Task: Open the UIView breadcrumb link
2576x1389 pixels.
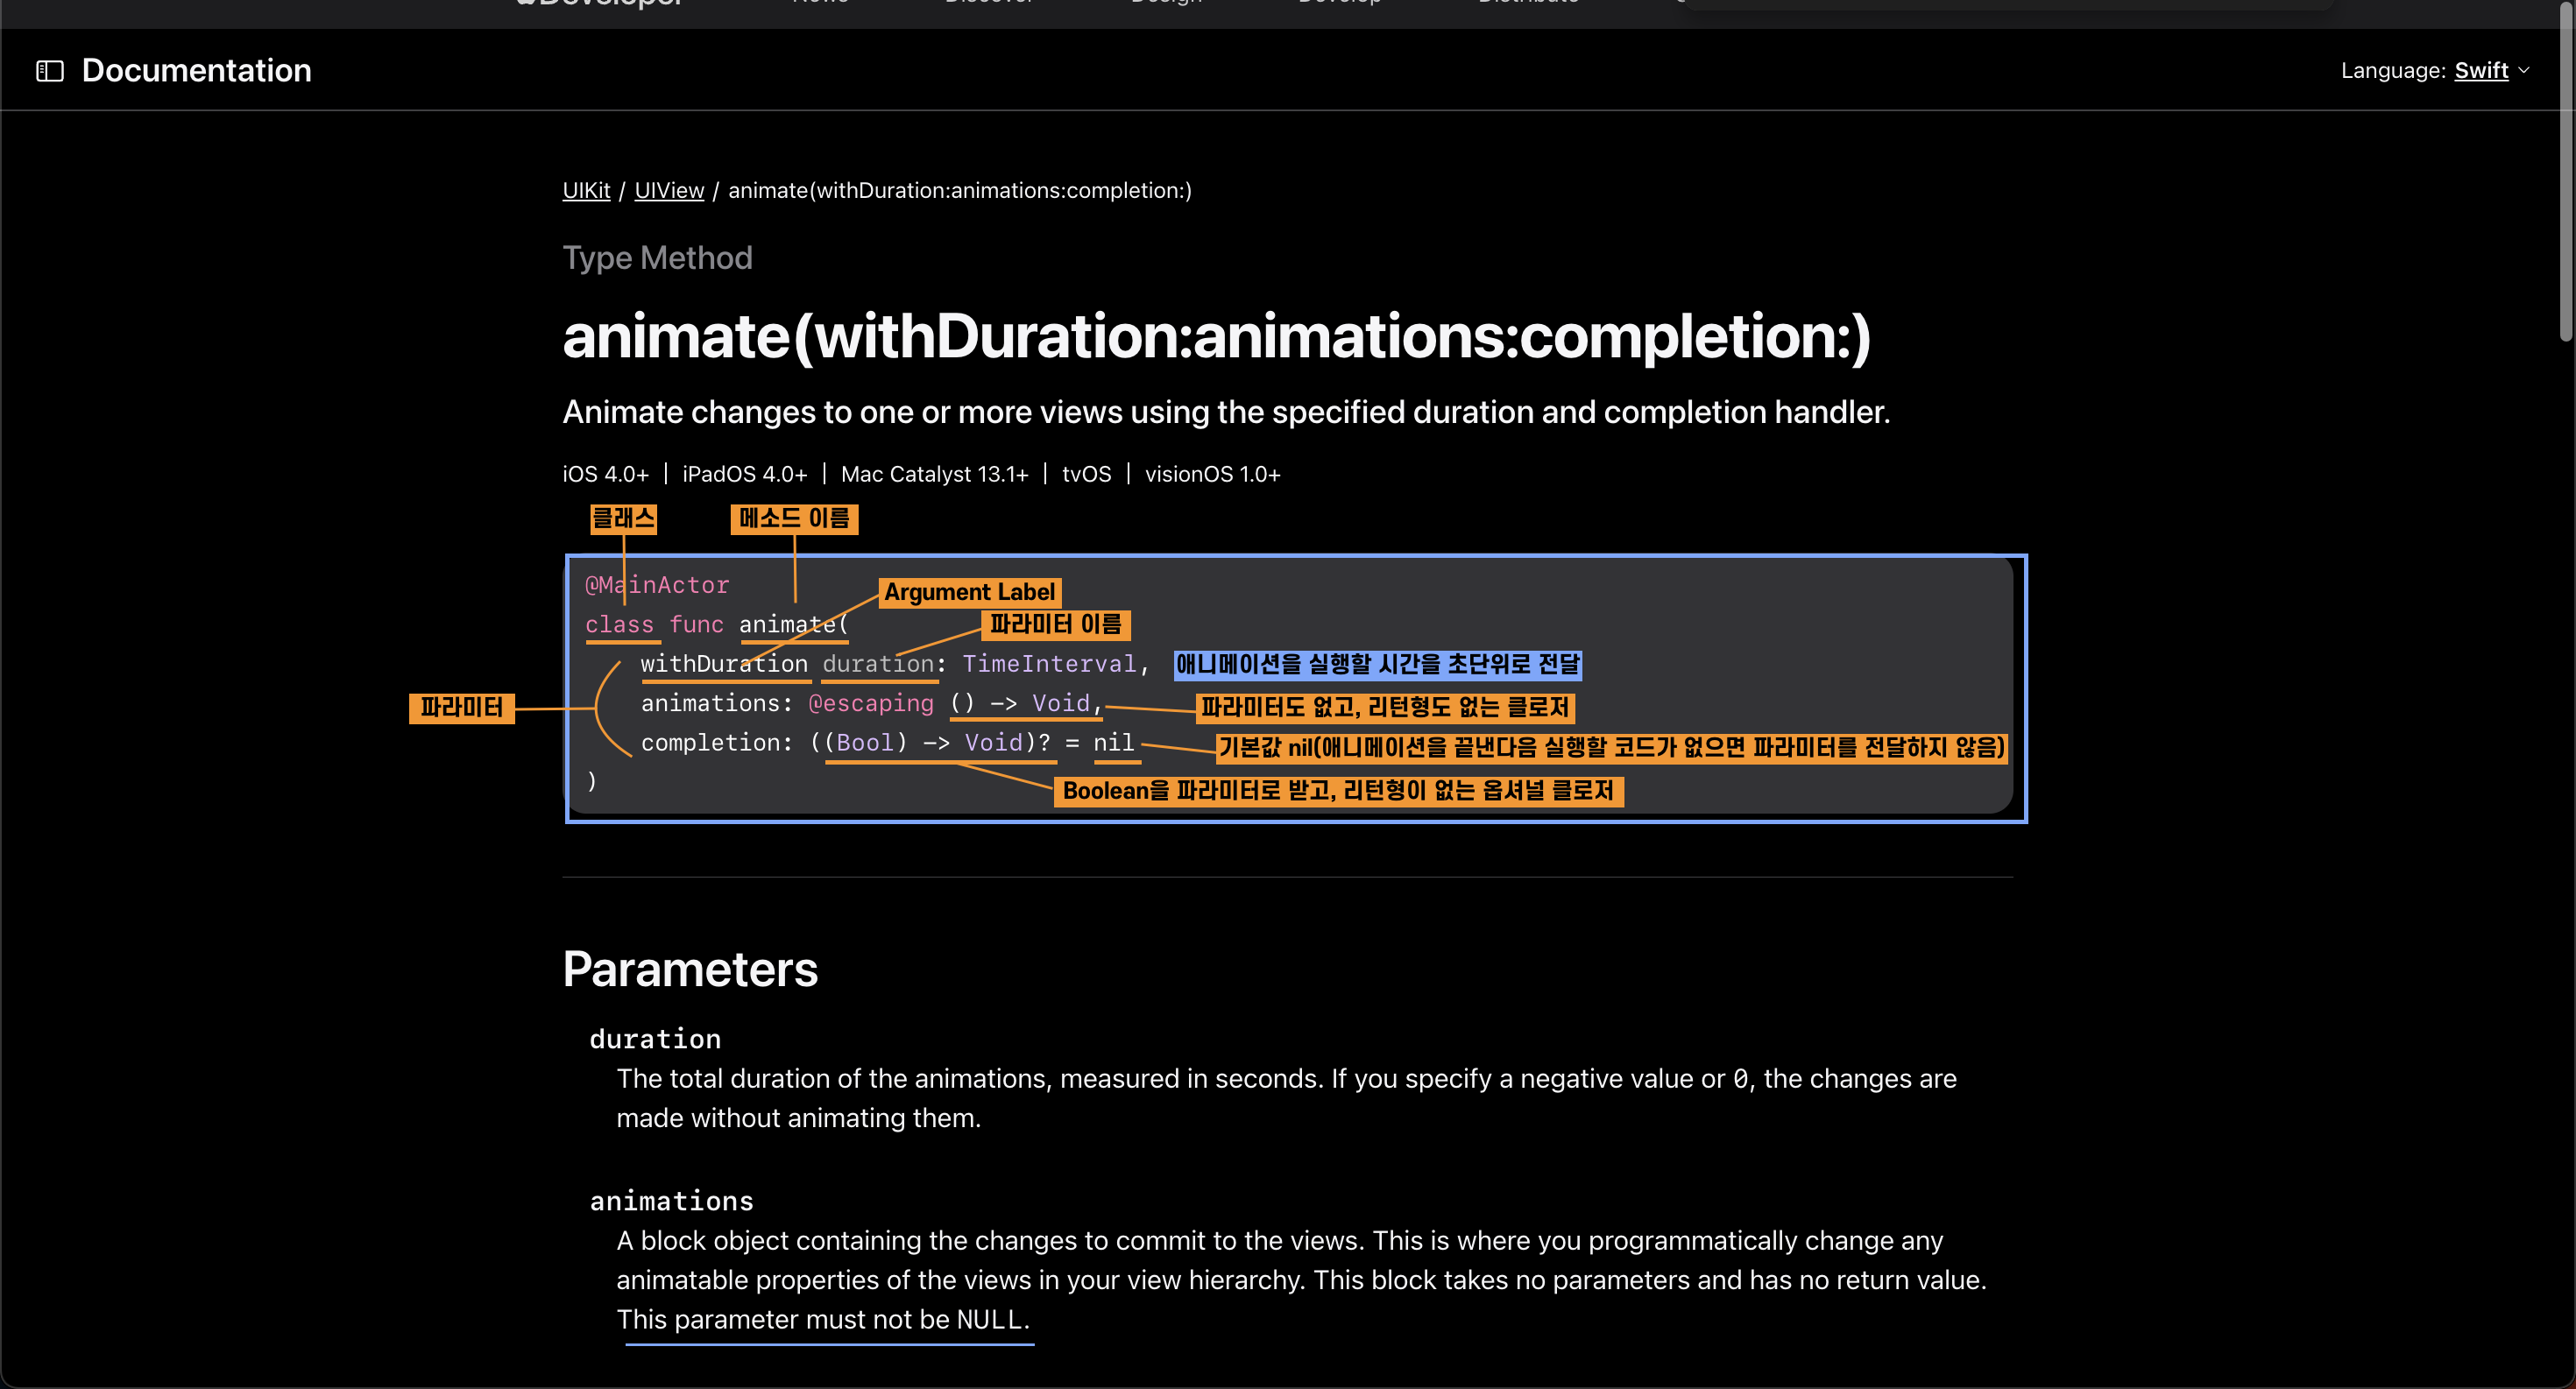Action: tap(669, 190)
